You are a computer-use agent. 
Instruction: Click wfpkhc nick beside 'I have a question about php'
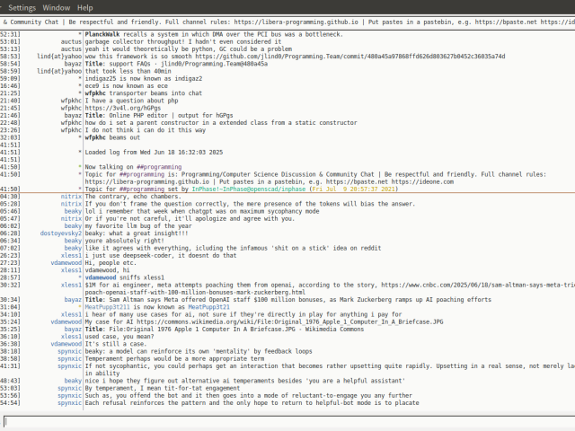(70, 100)
